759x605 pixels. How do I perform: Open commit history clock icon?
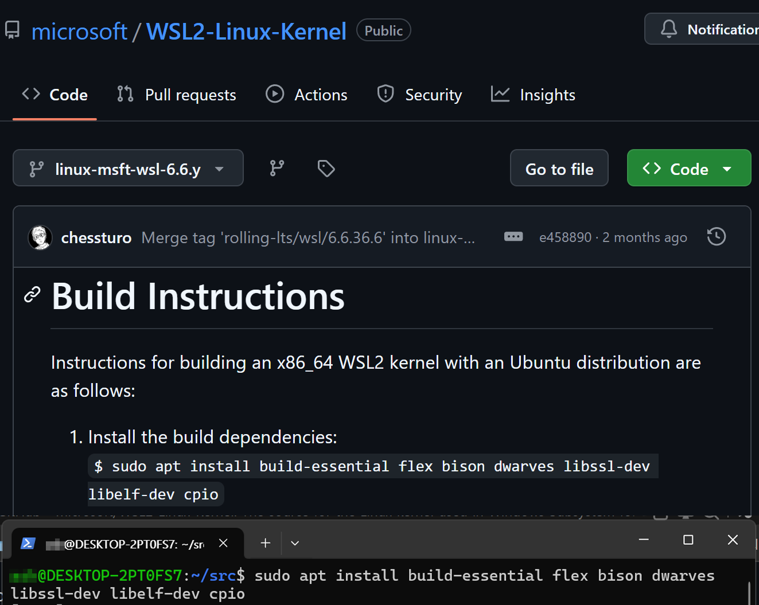click(x=716, y=237)
